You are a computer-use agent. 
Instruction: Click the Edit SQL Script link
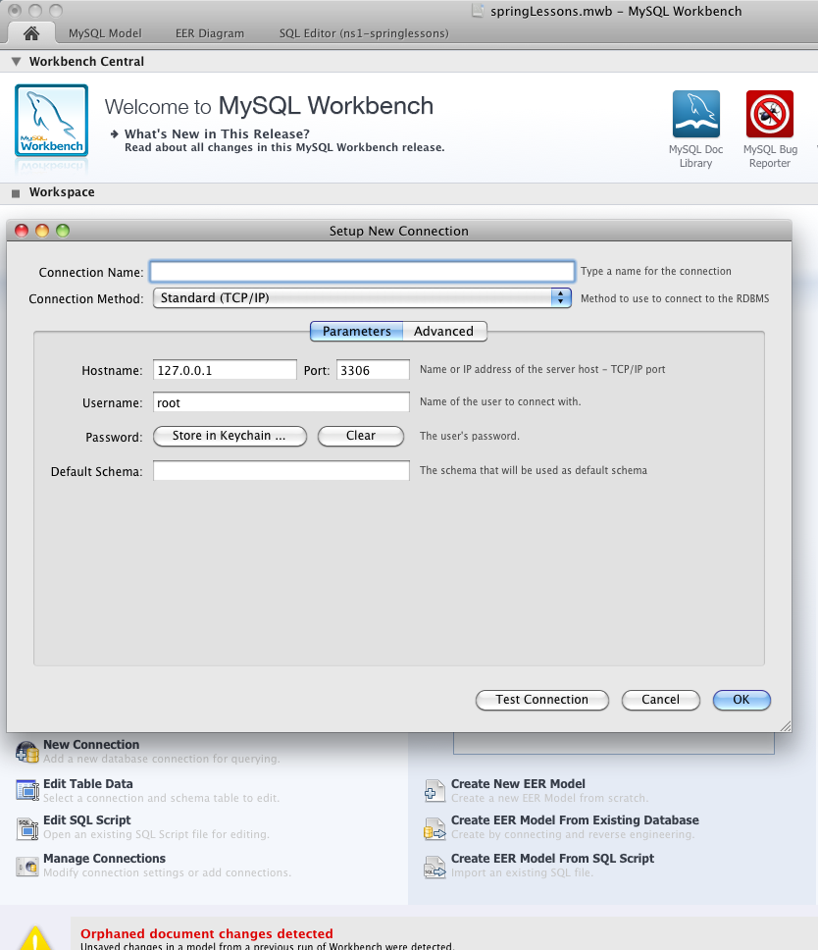coord(86,820)
